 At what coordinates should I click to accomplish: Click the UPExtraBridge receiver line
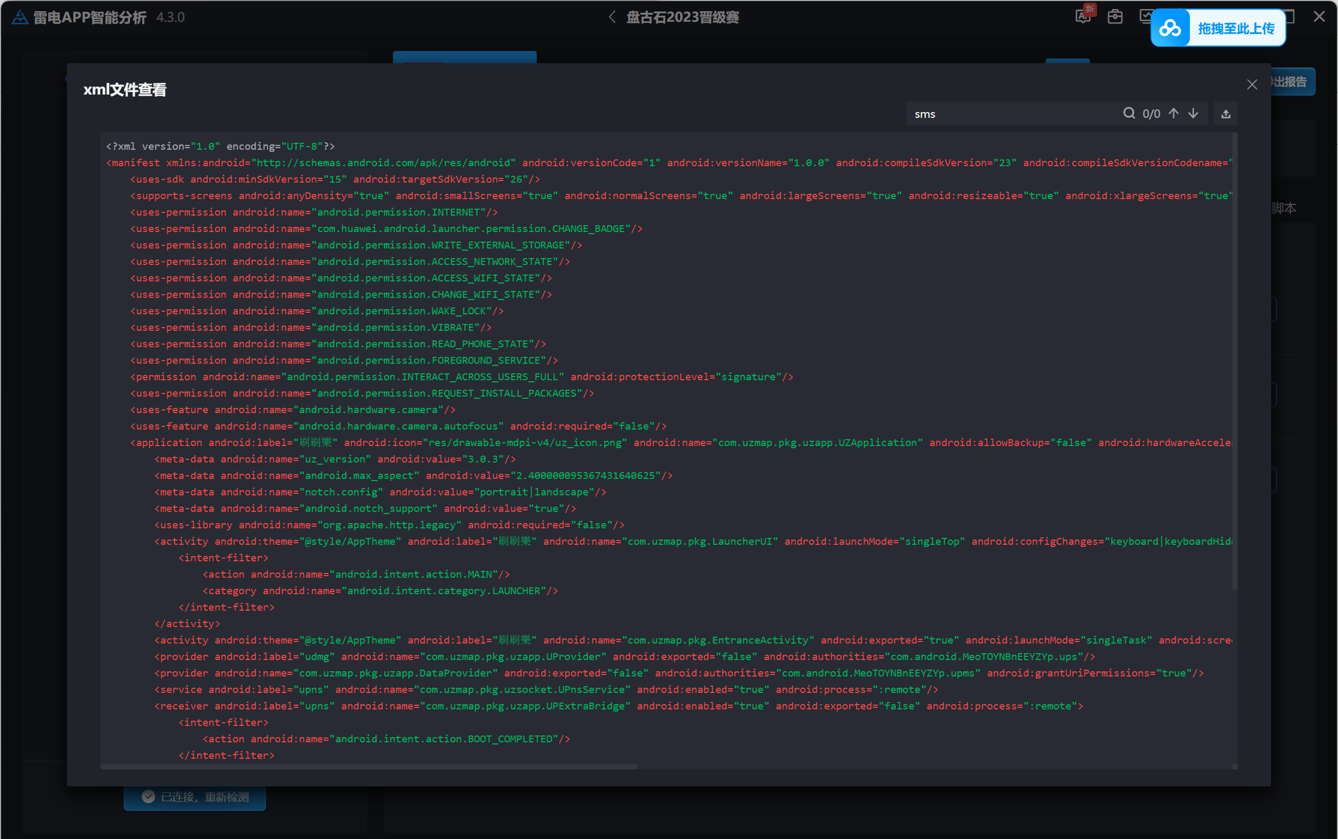tap(619, 706)
